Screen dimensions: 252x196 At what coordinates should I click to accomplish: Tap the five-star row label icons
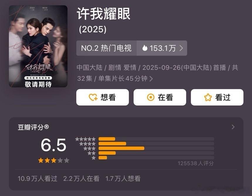coord(85,139)
